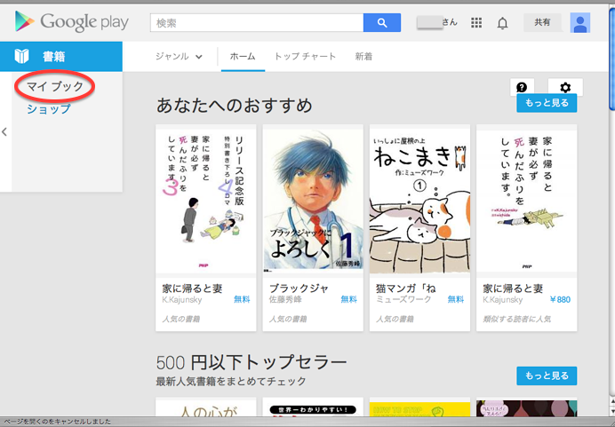Open the ¥880 家に帰ると妻 book cover
Viewport: 615px width, 427px height.
point(527,202)
